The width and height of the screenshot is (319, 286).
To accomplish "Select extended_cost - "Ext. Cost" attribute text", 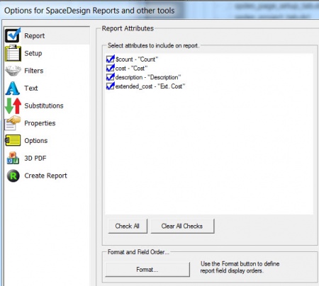I will click(150, 86).
